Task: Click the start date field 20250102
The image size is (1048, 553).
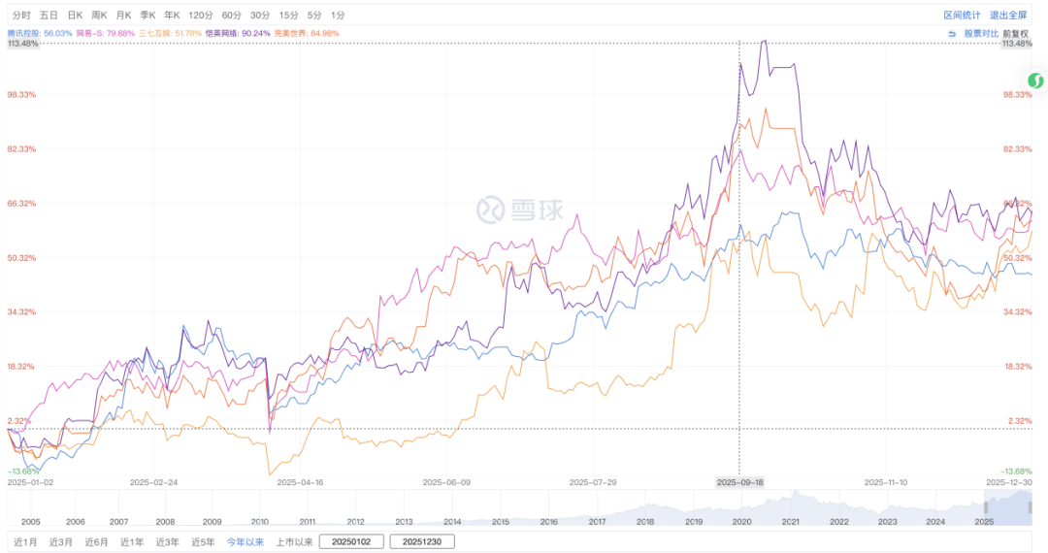Action: (x=351, y=542)
